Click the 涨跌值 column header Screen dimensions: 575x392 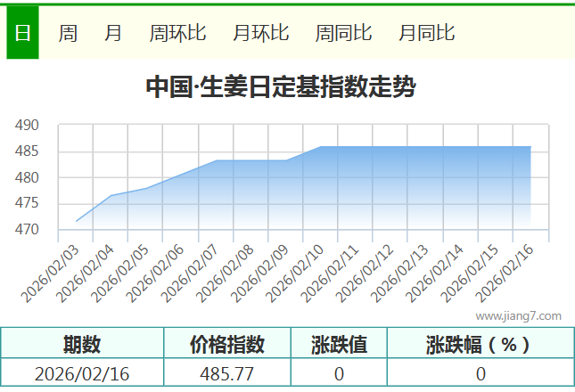click(x=339, y=344)
